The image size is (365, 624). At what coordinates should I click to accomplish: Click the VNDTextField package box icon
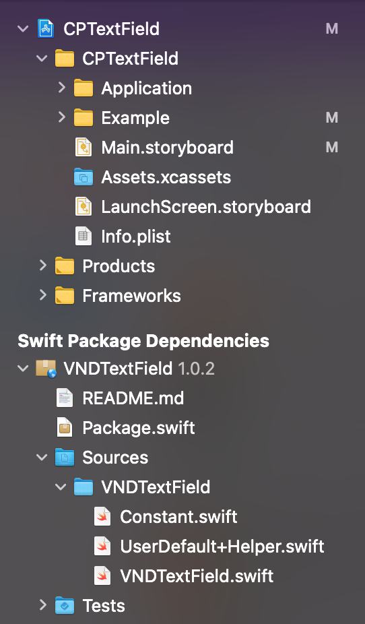point(46,369)
